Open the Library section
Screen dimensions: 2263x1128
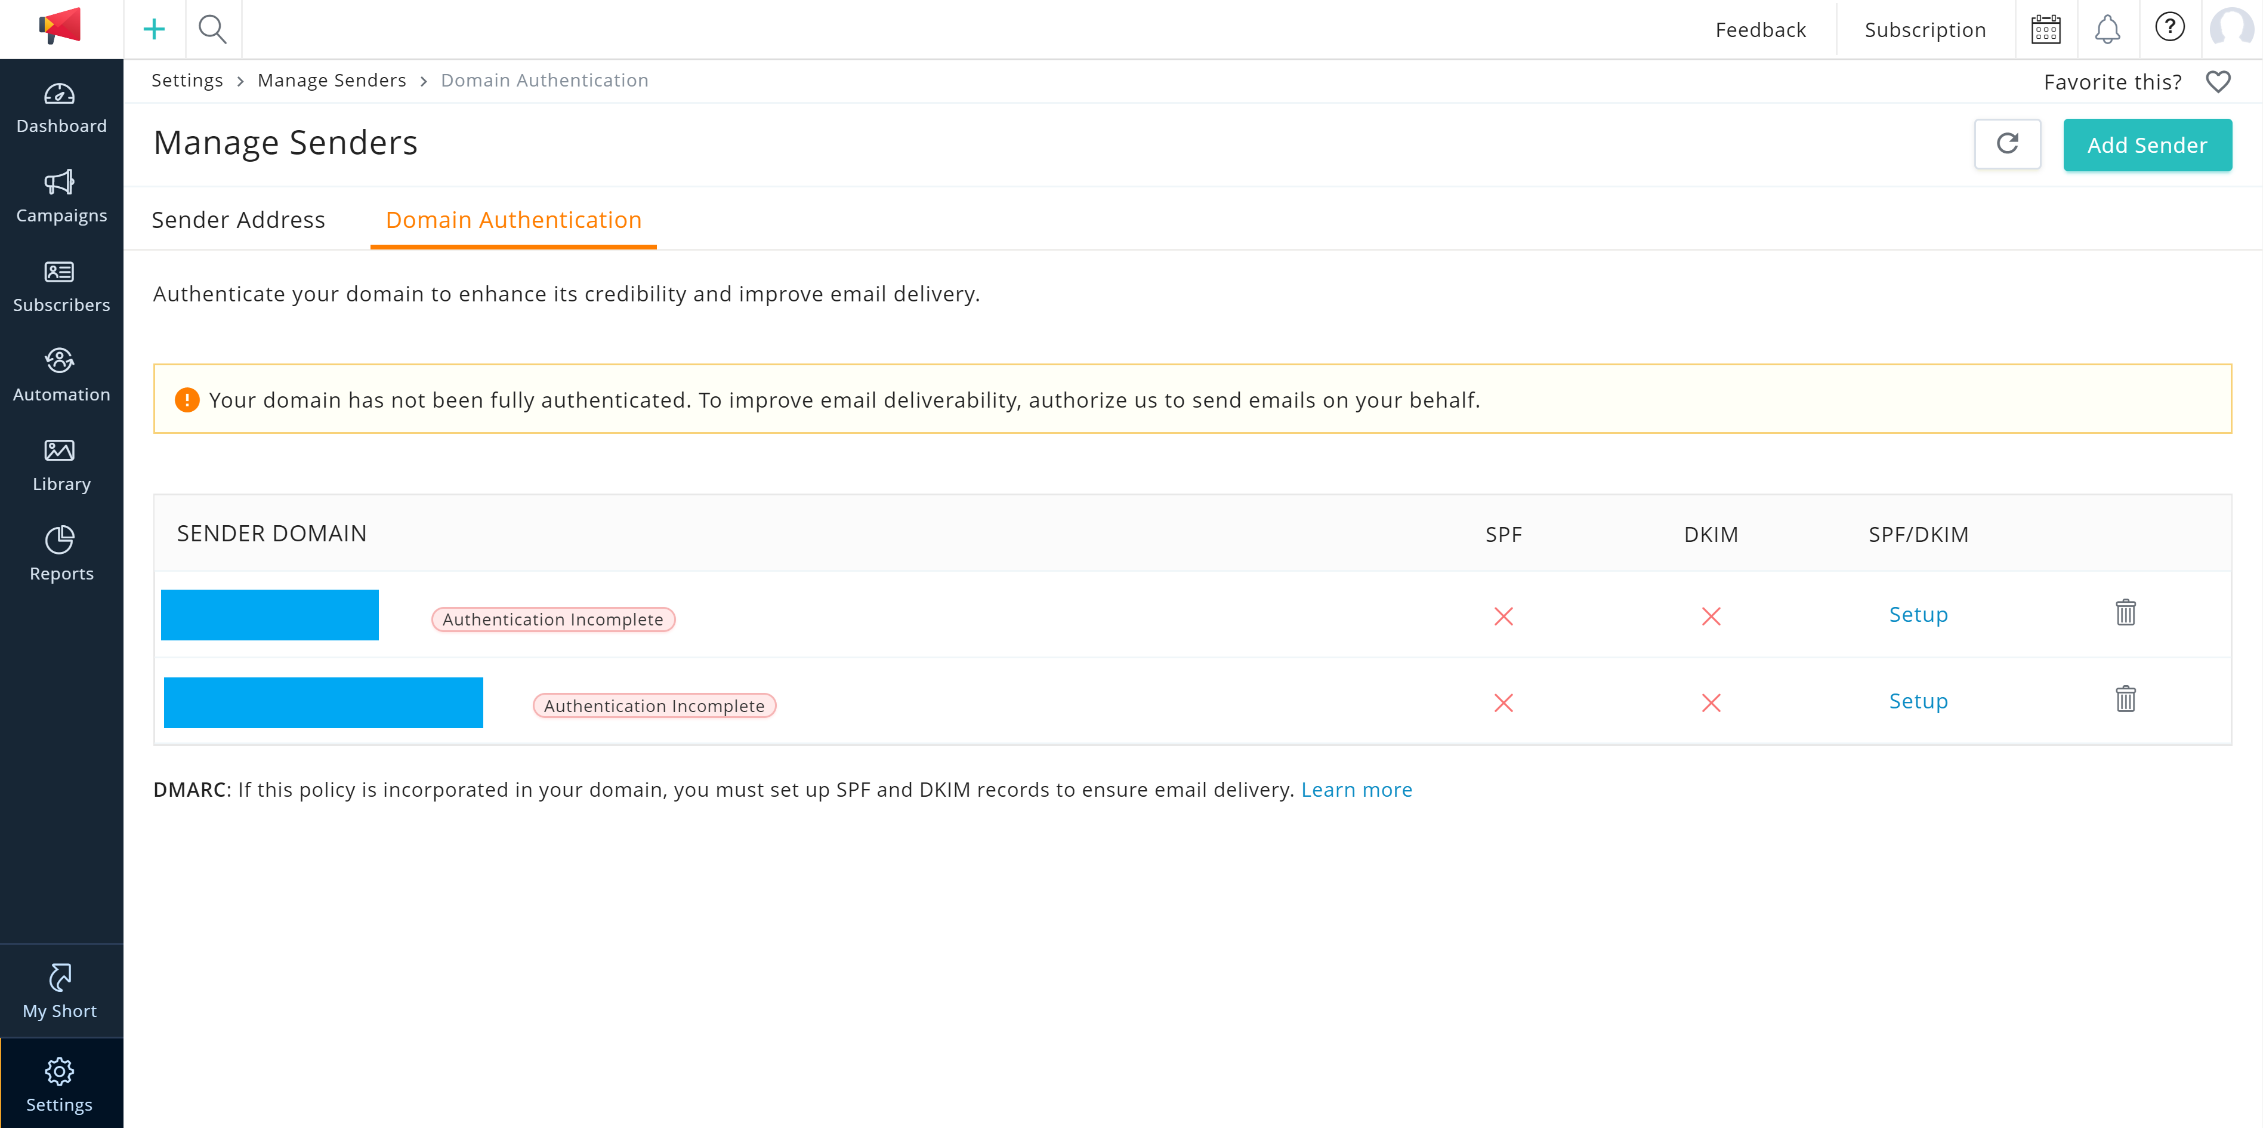[61, 466]
